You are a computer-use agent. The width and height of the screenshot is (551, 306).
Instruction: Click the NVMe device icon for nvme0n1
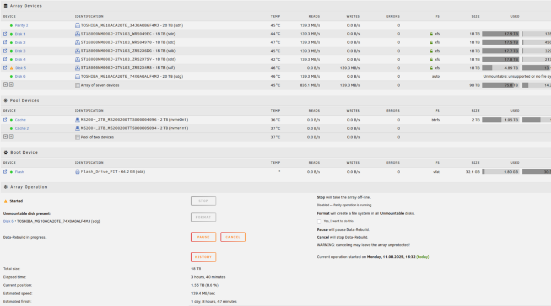(77, 120)
